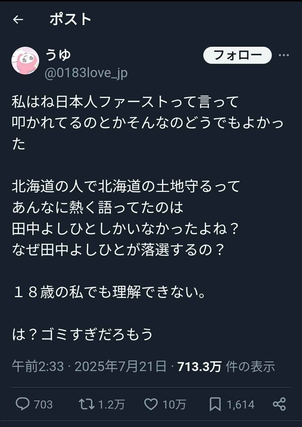This screenshot has width=302, height=427.
Task: Open the 1.2万 reposts count
Action: 111,405
